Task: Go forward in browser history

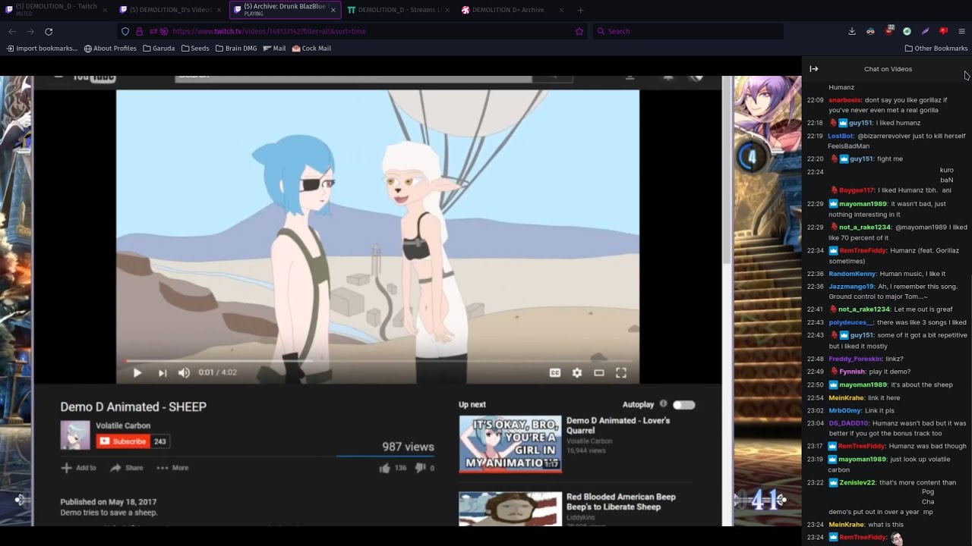Action: click(x=30, y=31)
